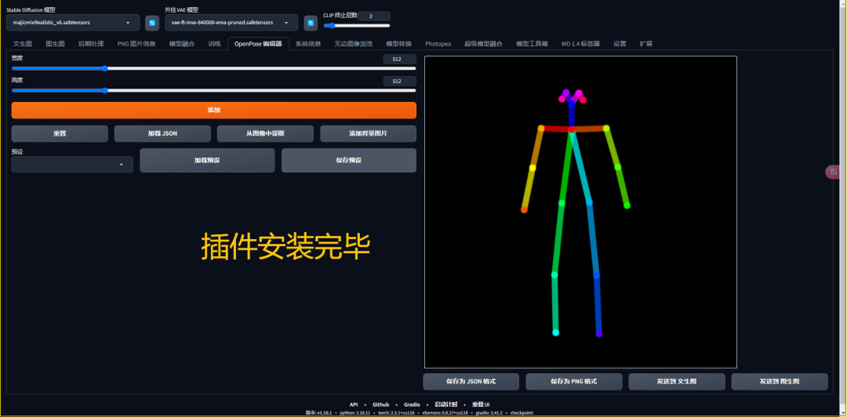This screenshot has height=417, width=847.
Task: Click 从图像中提取 button
Action: (265, 133)
